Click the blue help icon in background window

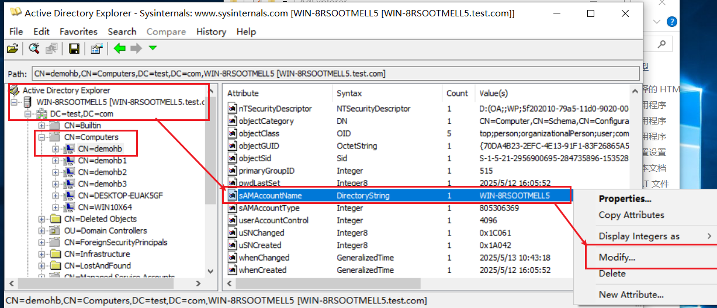click(x=672, y=22)
